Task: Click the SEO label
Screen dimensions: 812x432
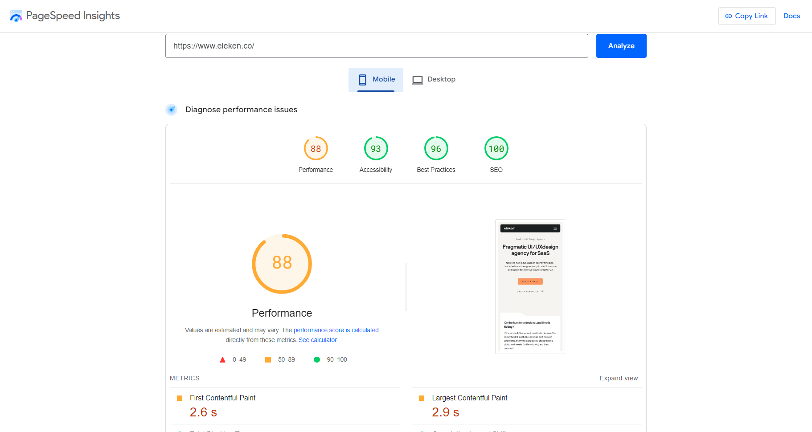Action: coord(496,170)
